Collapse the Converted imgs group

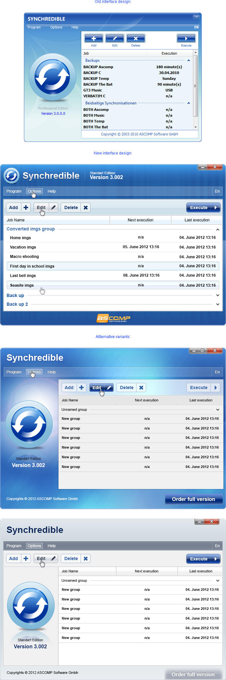click(218, 229)
